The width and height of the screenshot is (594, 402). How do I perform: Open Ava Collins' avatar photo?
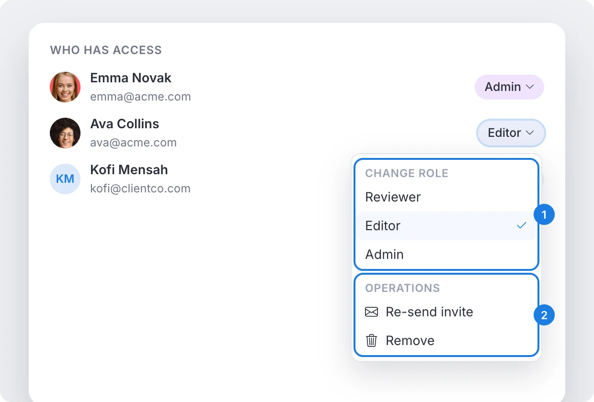click(x=65, y=133)
